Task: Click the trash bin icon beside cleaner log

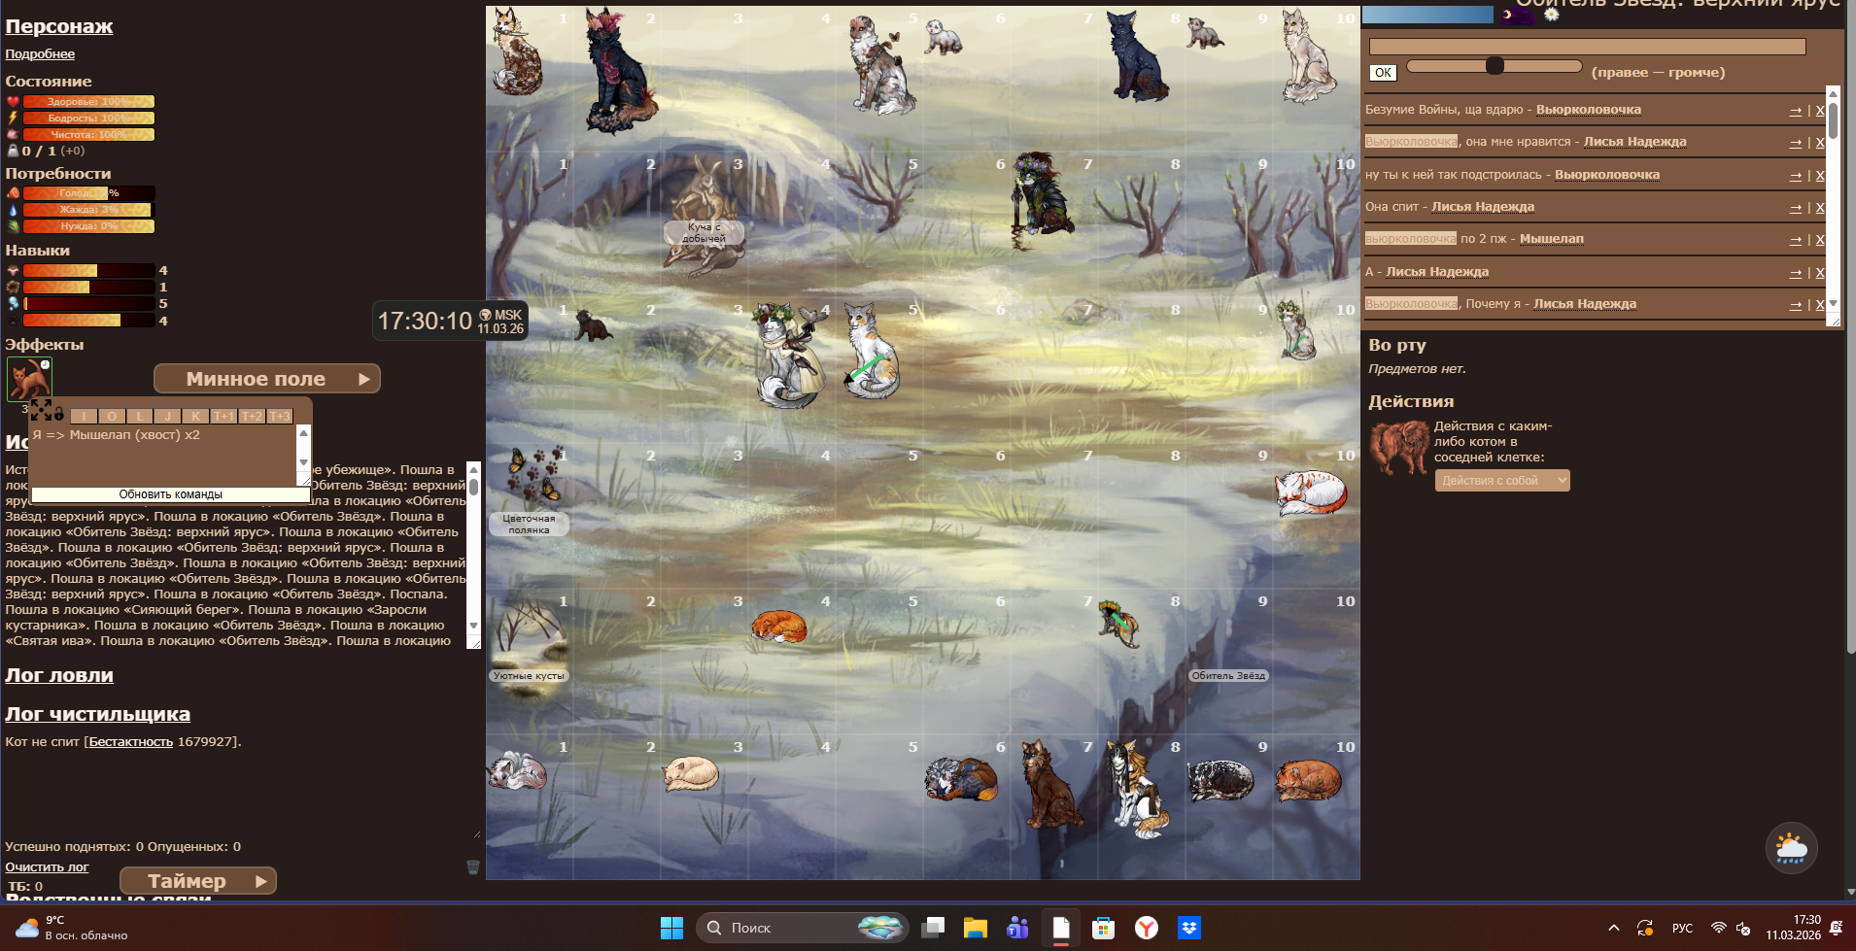Action: (x=473, y=866)
